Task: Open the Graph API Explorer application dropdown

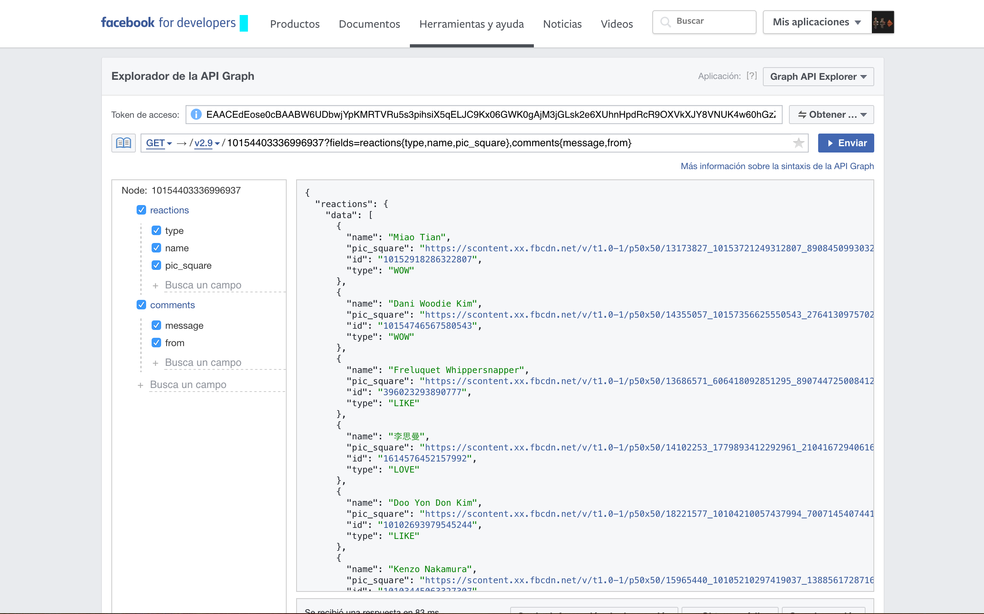Action: [x=818, y=76]
